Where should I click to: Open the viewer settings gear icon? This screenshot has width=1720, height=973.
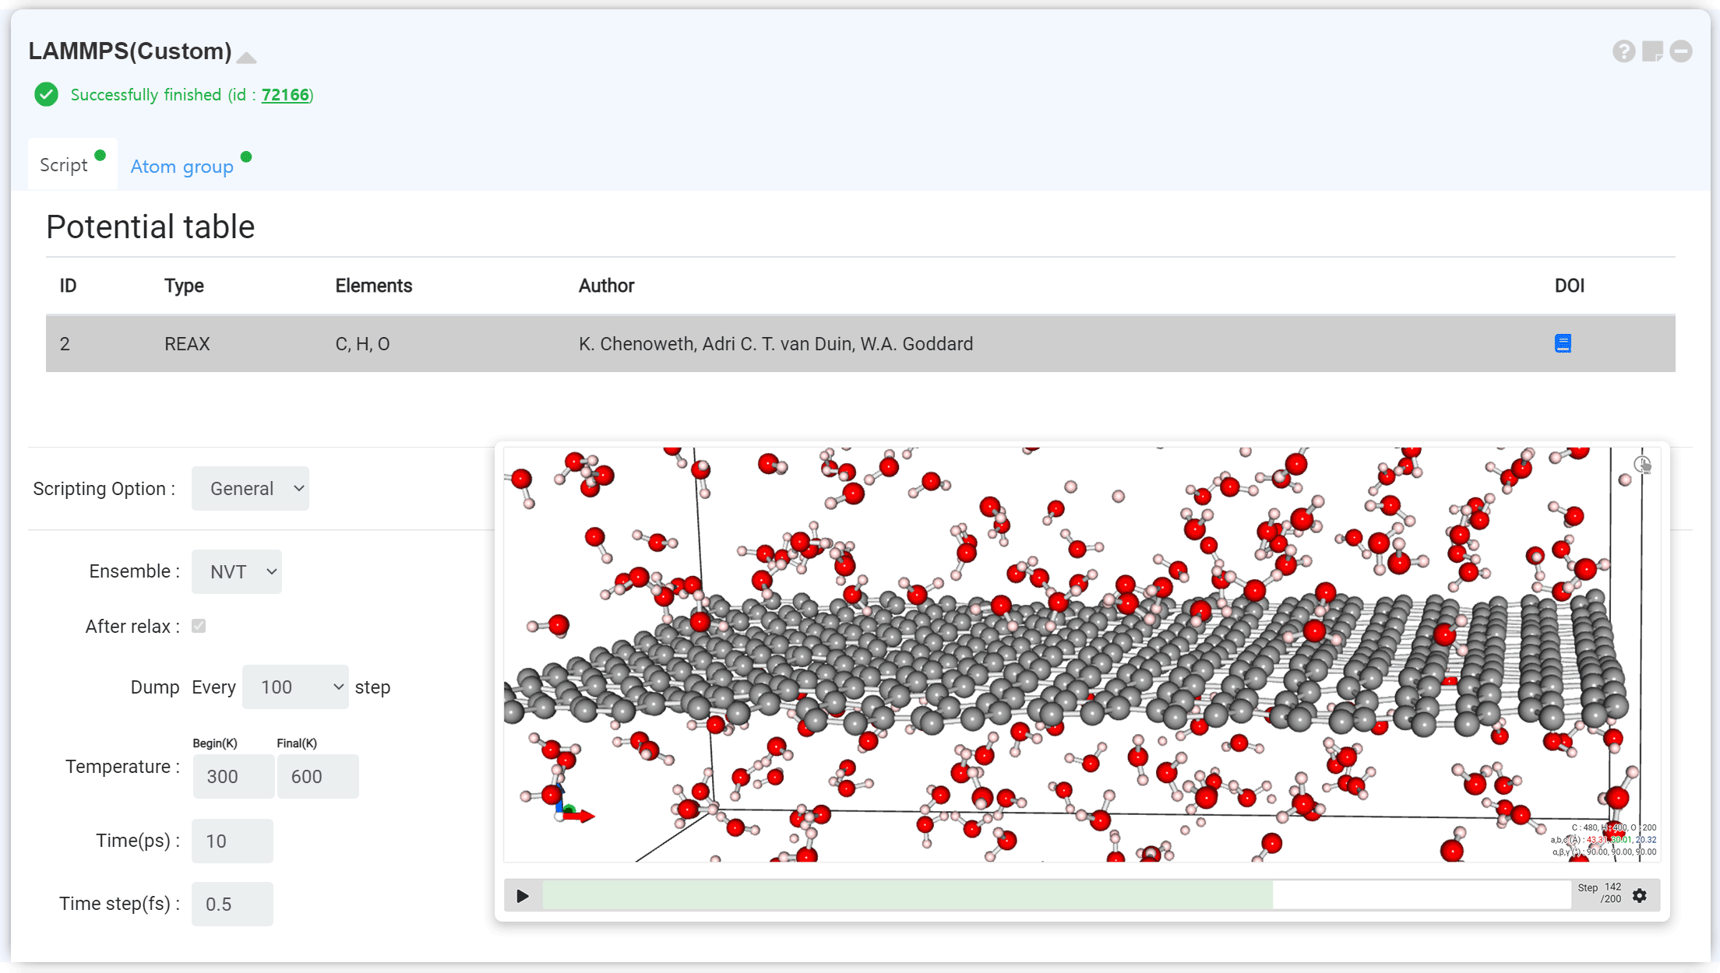(x=1640, y=896)
